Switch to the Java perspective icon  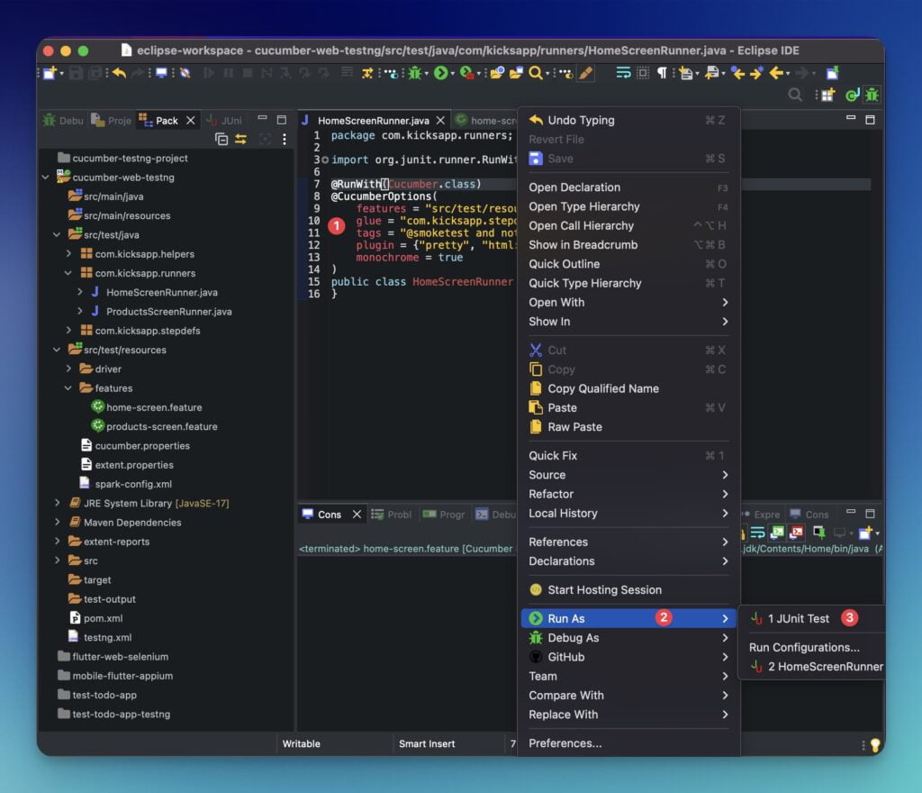[852, 95]
